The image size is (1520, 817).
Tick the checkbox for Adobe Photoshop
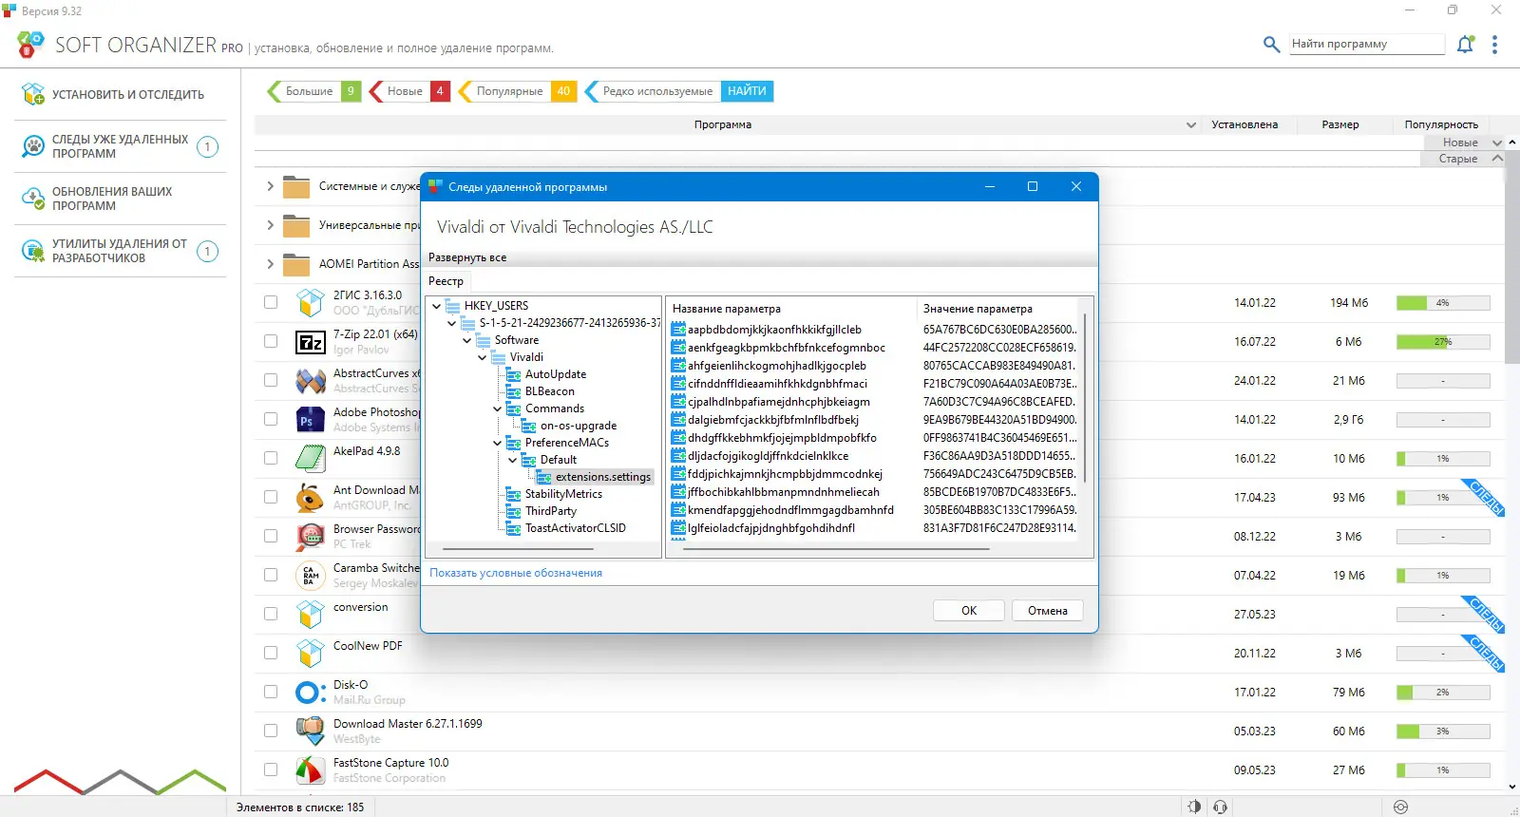pyautogui.click(x=271, y=420)
